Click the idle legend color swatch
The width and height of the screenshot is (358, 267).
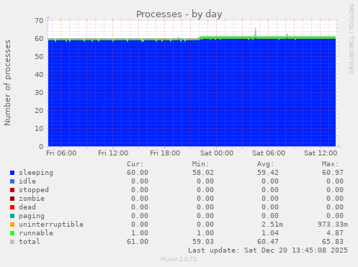(x=12, y=181)
